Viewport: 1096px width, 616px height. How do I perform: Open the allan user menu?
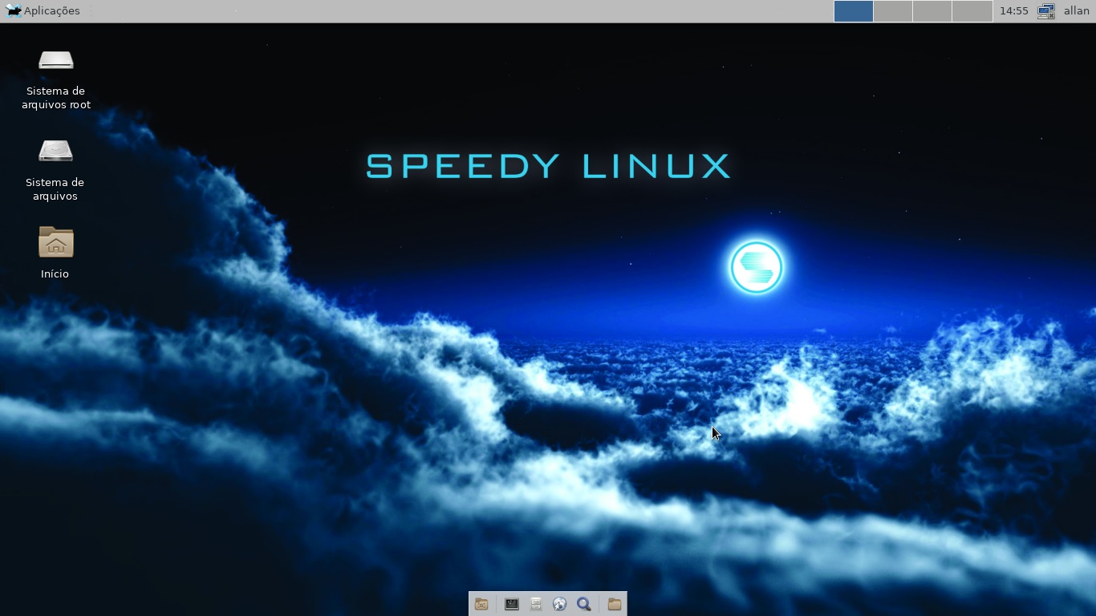pyautogui.click(x=1077, y=11)
